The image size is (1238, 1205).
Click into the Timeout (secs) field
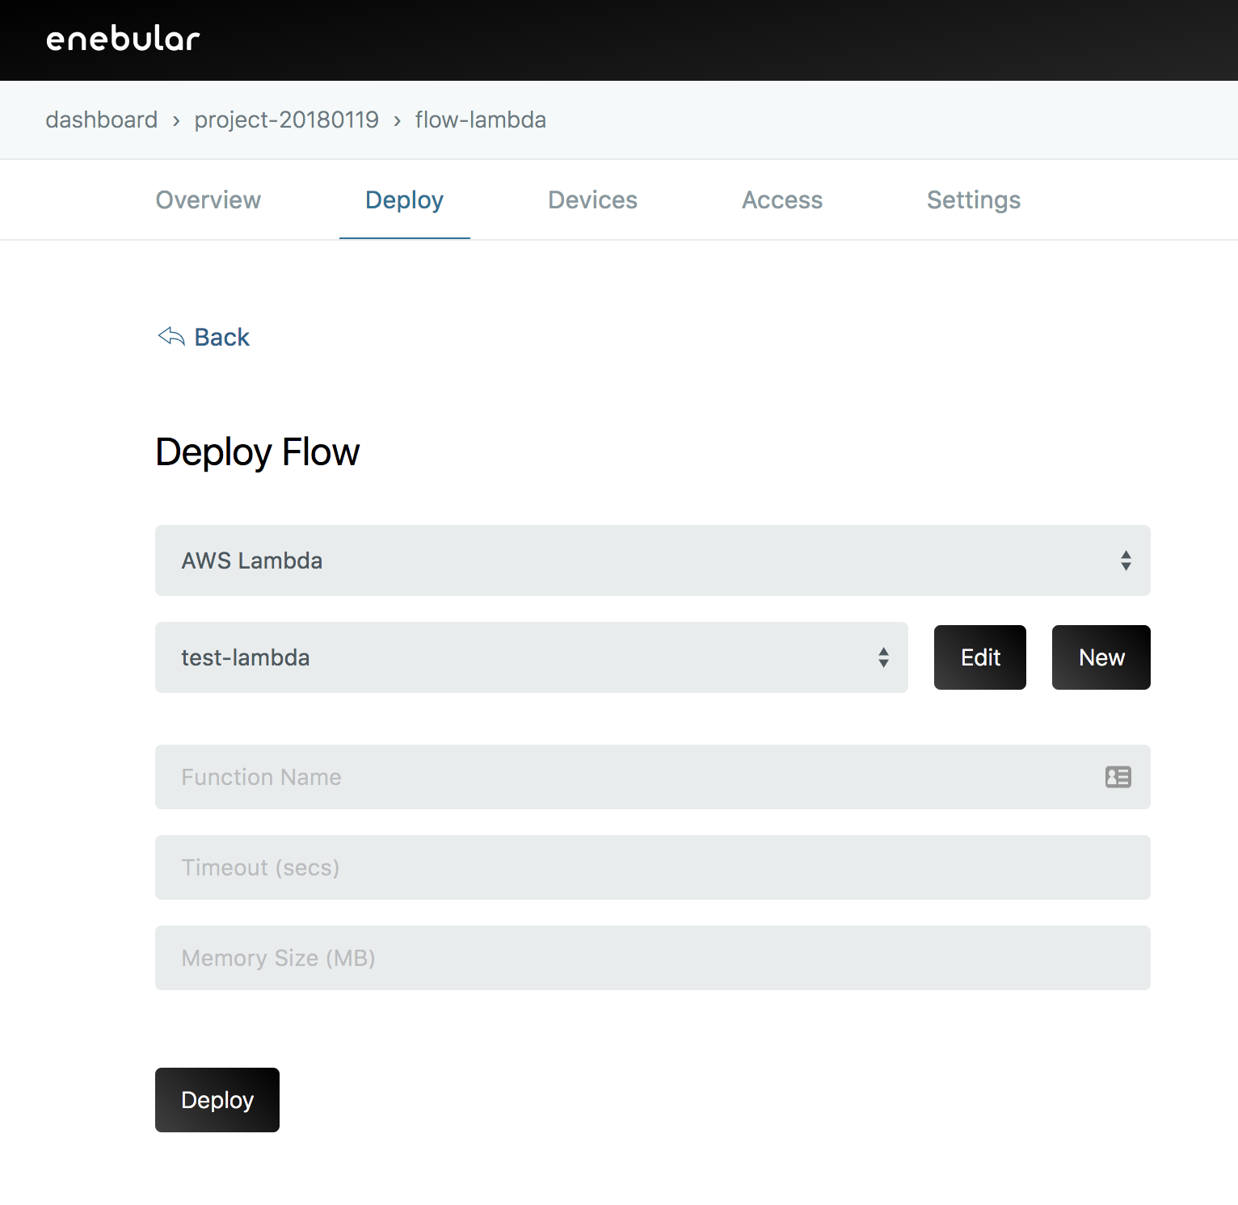pos(652,867)
